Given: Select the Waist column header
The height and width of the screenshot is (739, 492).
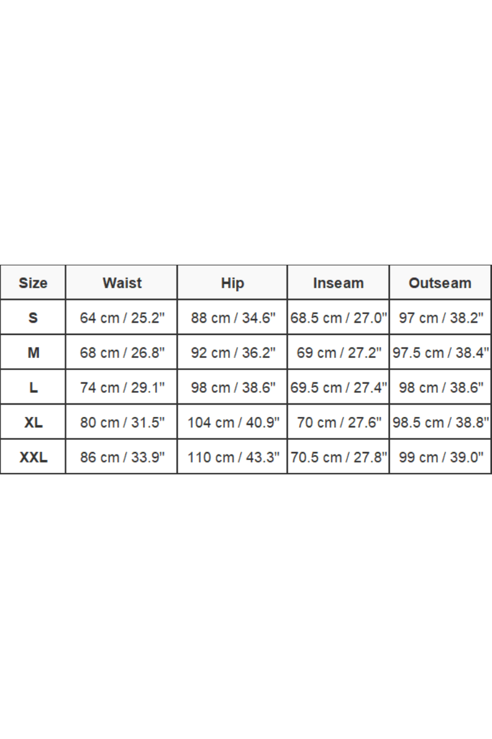Looking at the screenshot, I should [x=122, y=283].
